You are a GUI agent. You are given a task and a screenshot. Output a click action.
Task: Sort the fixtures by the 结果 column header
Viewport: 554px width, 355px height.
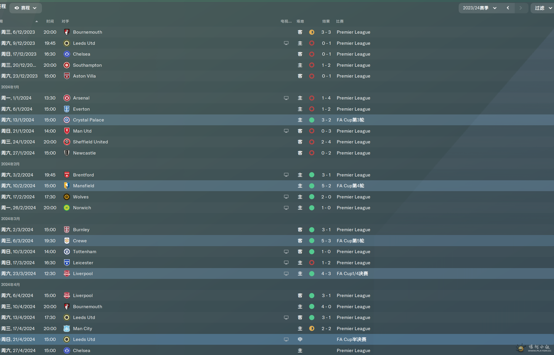pyautogui.click(x=326, y=21)
